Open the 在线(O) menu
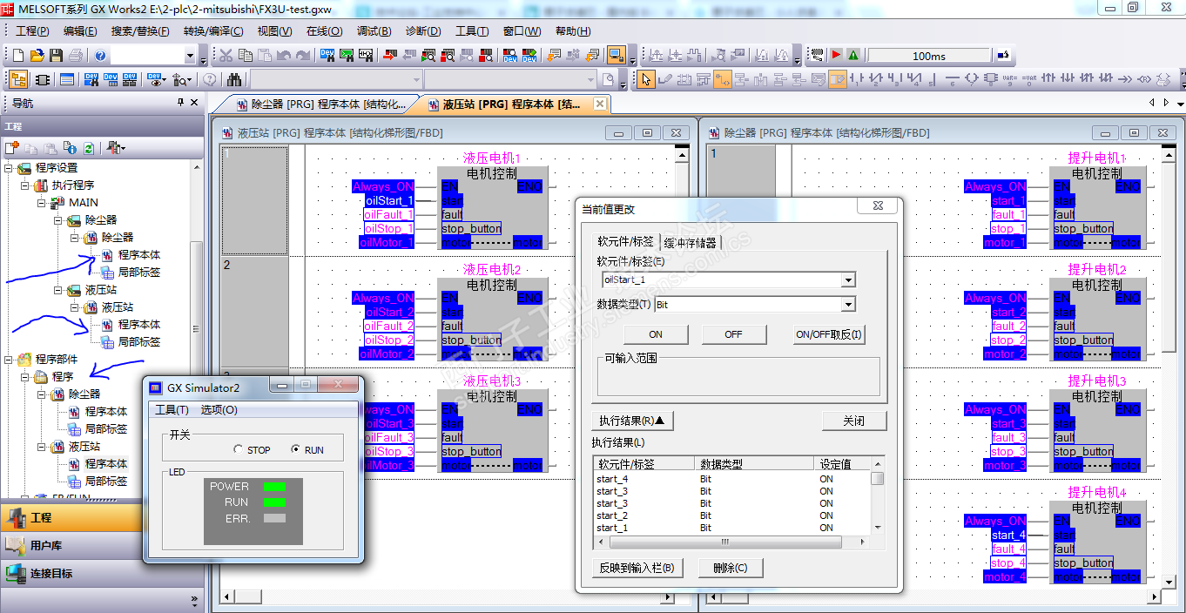This screenshot has height=613, width=1186. [x=324, y=31]
